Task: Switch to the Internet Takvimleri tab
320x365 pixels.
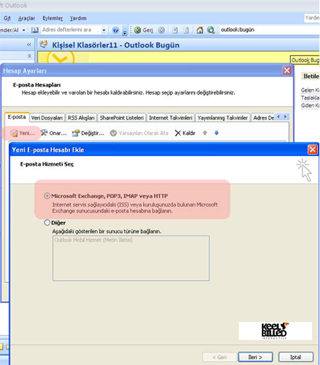Action: [171, 117]
